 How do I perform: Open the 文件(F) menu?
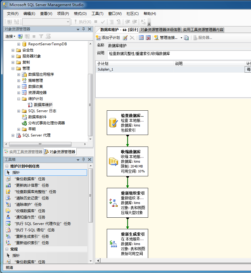click(12, 14)
